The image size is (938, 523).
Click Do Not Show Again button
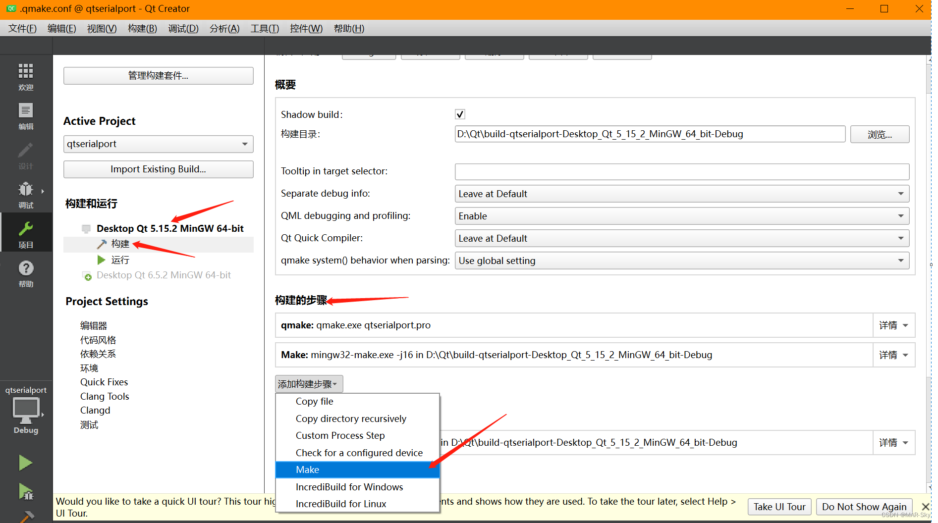864,507
